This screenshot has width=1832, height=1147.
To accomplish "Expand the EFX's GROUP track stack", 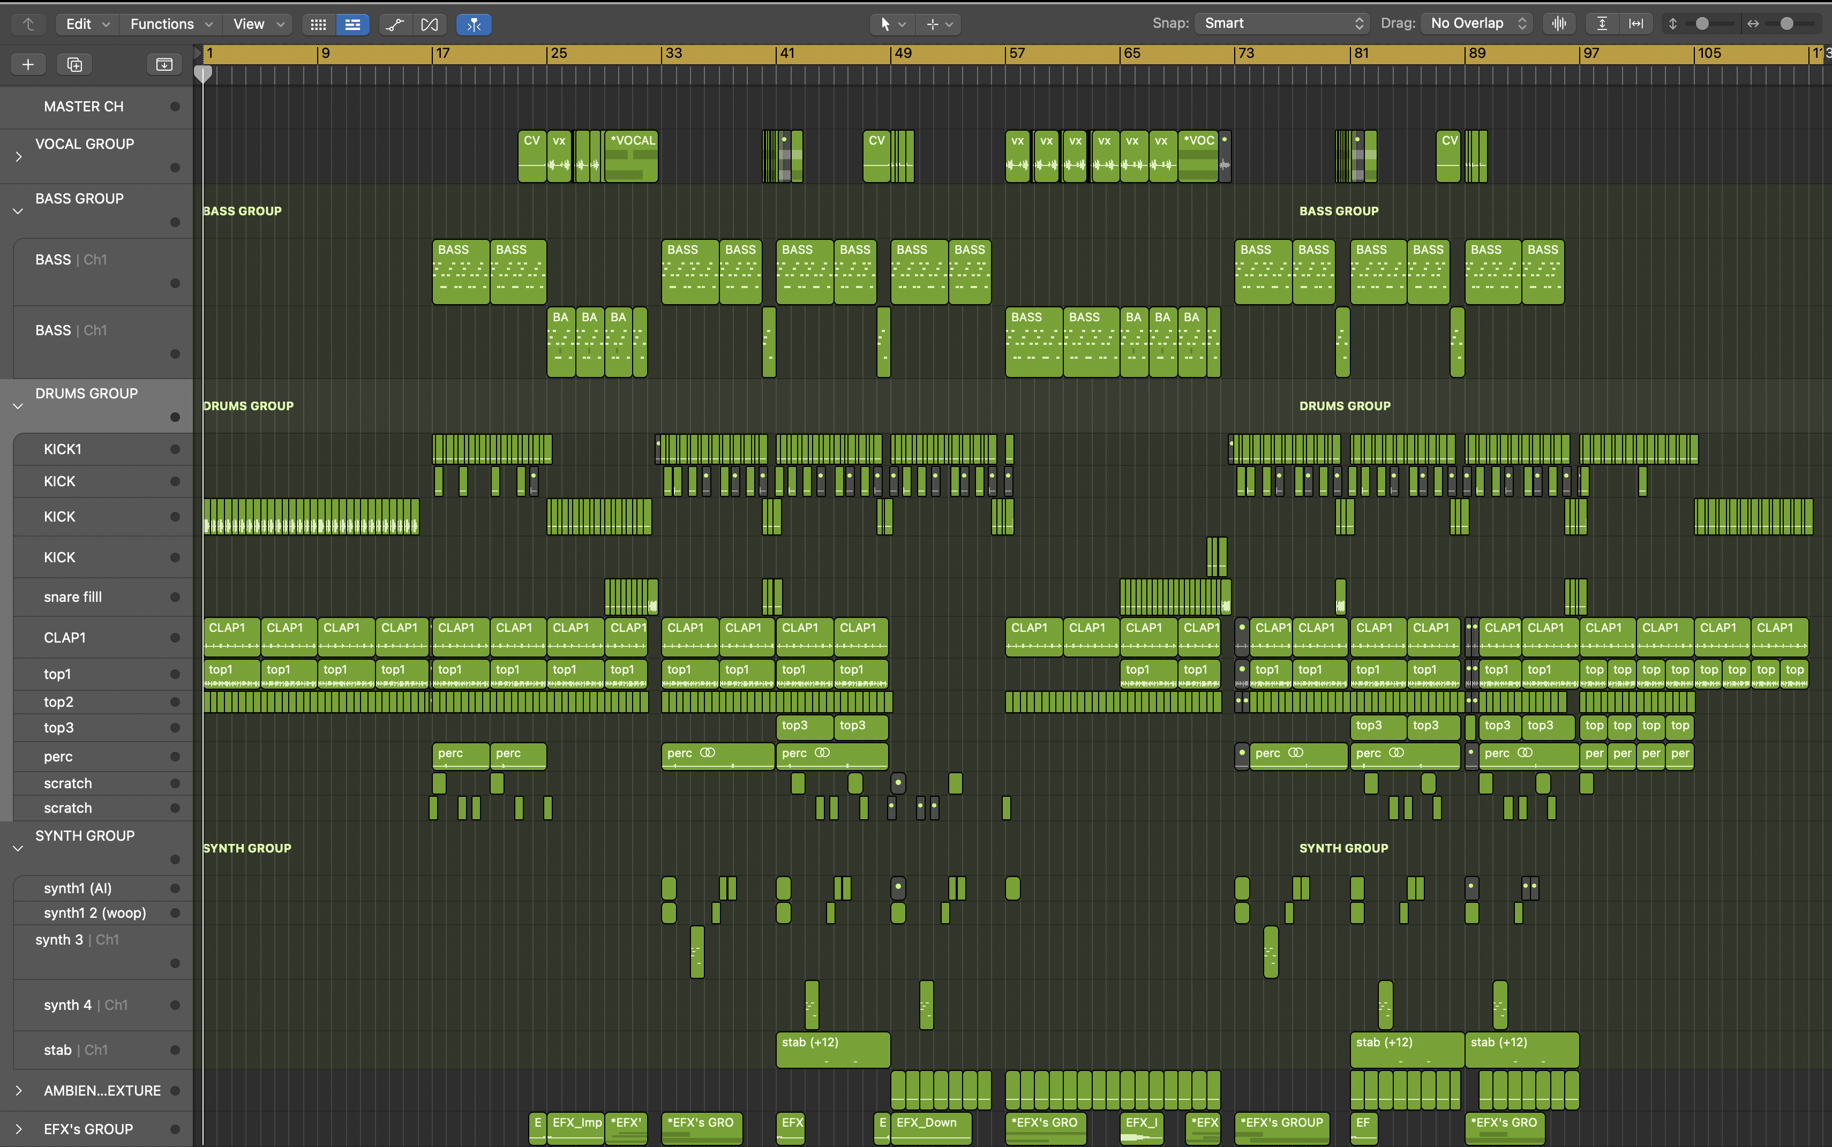I will (19, 1129).
